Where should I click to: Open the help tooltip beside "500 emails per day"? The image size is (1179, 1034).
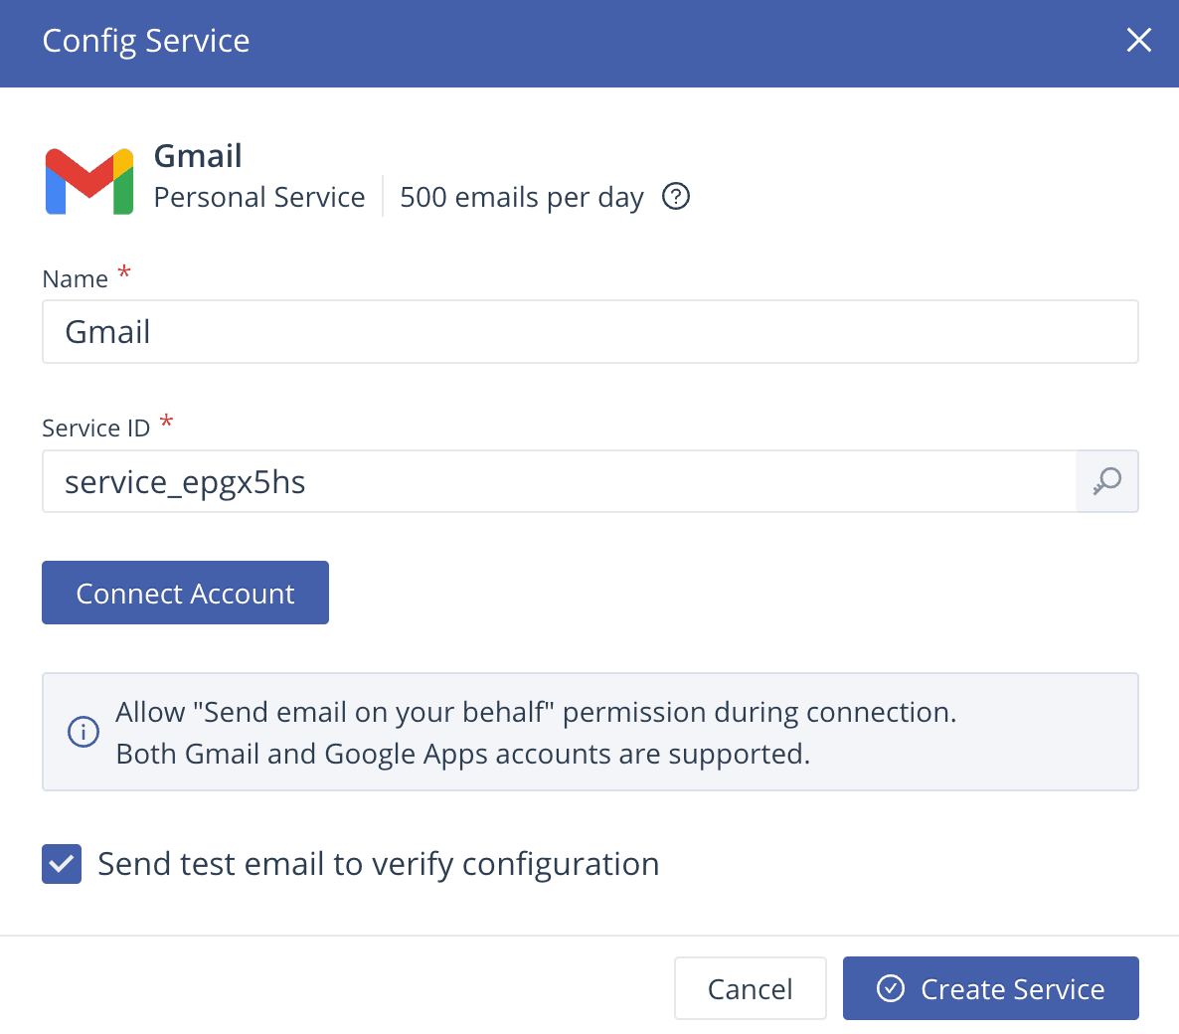(675, 197)
